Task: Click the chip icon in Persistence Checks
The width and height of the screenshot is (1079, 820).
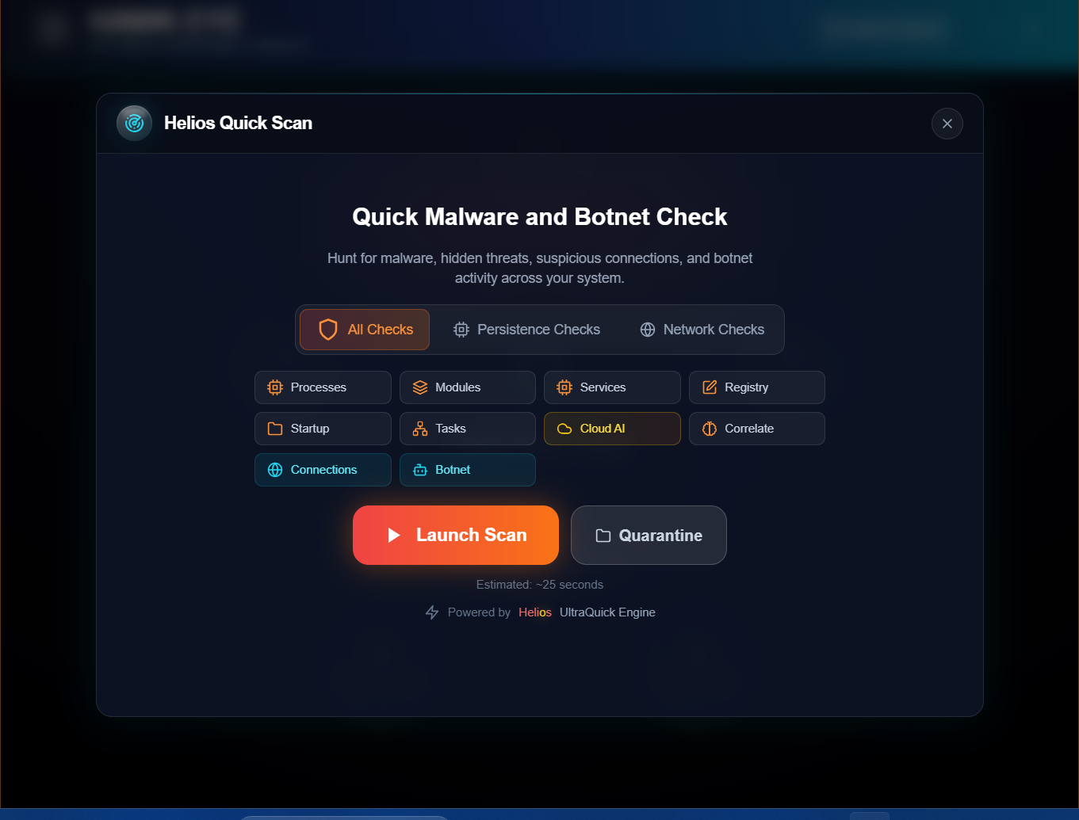Action: tap(461, 330)
